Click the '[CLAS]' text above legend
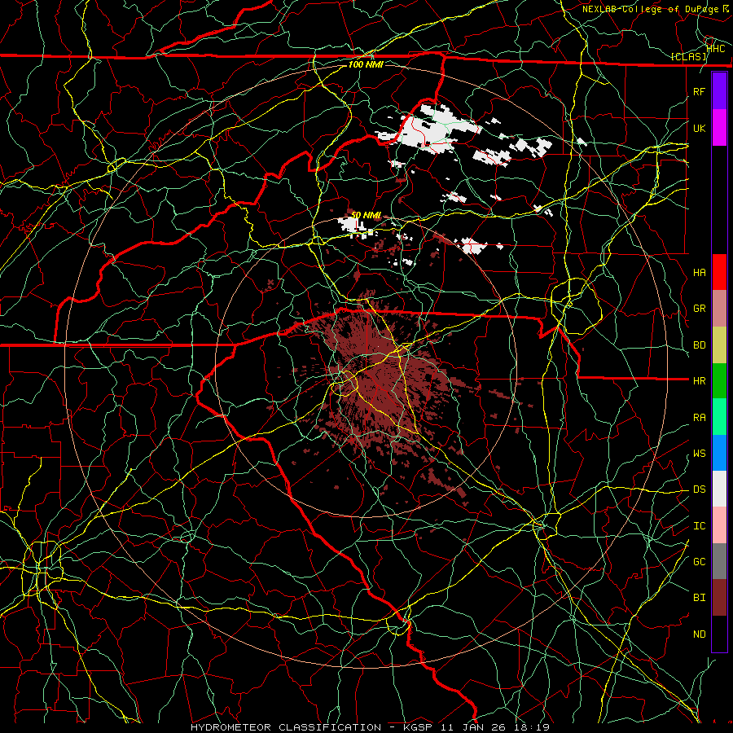Image resolution: width=733 pixels, height=733 pixels. tap(688, 56)
